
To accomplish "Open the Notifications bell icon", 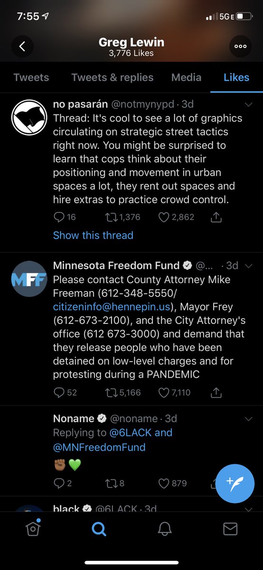I will pos(164,529).
